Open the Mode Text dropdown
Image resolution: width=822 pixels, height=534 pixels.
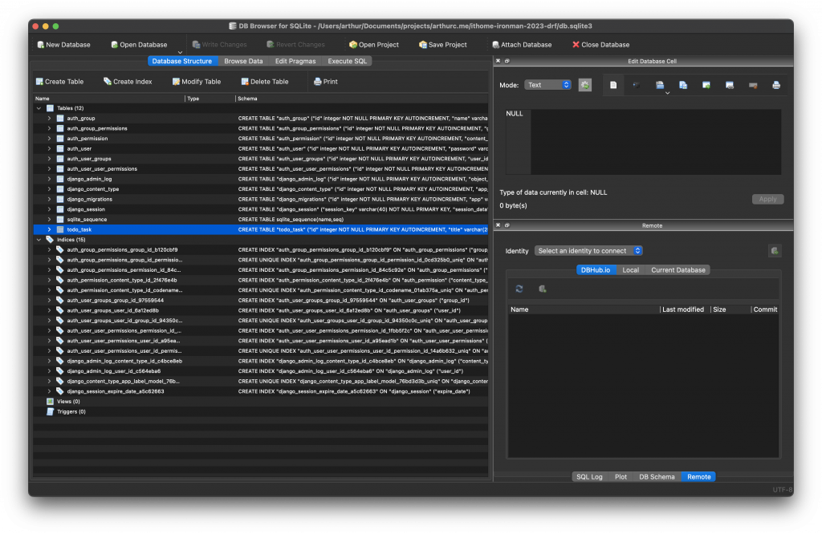pos(547,85)
